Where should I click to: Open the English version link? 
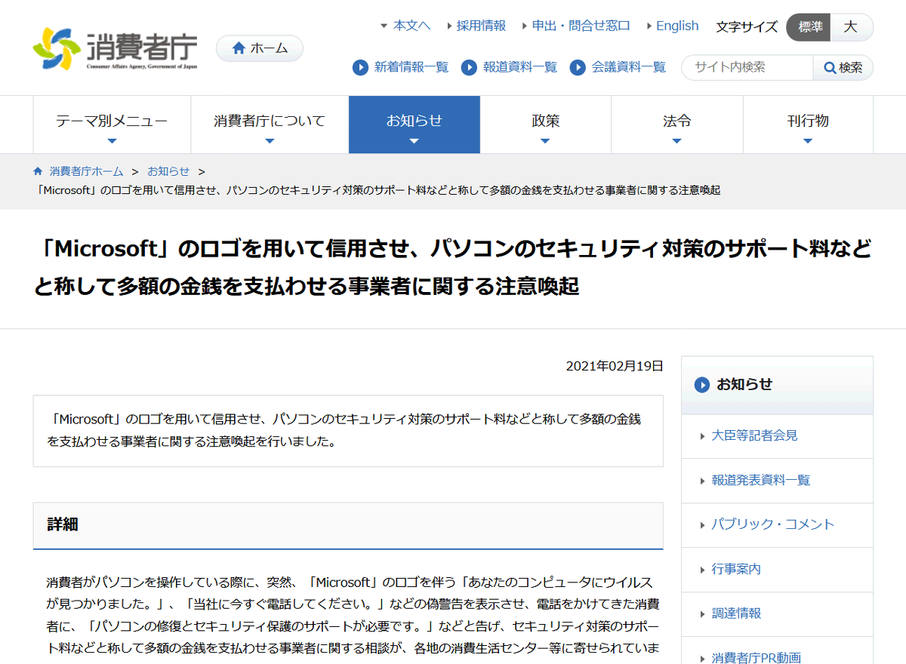tap(678, 25)
